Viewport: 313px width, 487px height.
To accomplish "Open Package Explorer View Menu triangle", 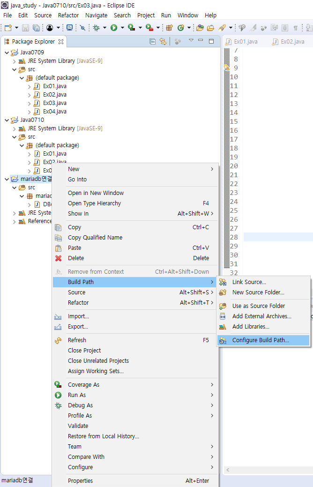I will point(191,40).
